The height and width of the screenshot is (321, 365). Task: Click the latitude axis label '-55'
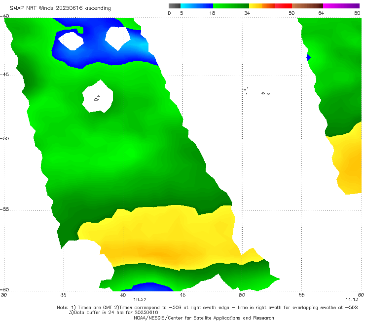pyautogui.click(x=4, y=209)
